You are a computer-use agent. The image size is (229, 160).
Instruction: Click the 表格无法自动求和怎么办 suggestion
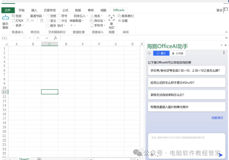[x=186, y=95]
